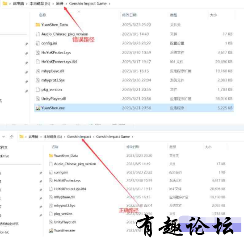
Task: Expand the chevron after 此电脑 in the upper window
Action: pyautogui.click(x=27, y=4)
